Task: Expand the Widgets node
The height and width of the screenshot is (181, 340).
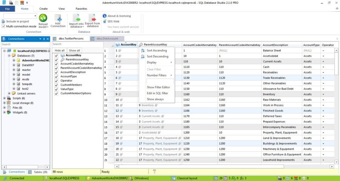Action: point(4,112)
